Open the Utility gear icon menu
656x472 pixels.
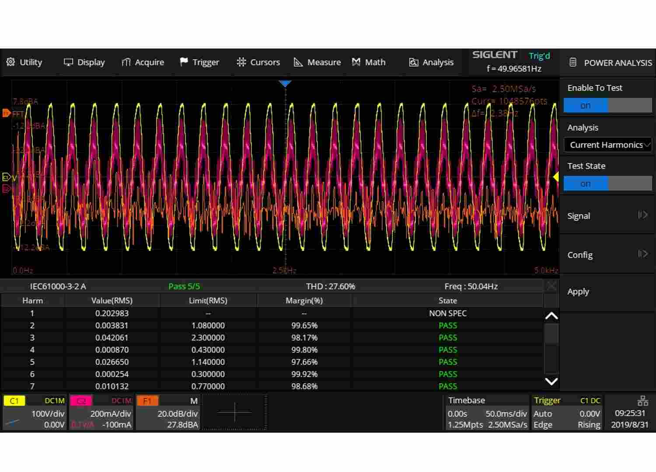[x=11, y=62]
